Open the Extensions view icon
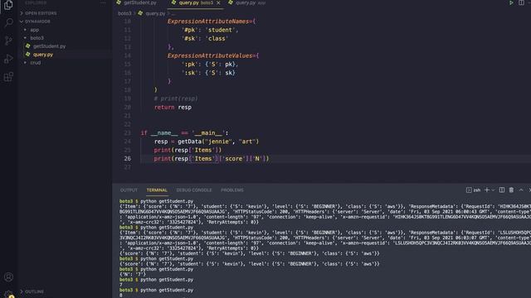Image resolution: width=531 pixels, height=298 pixels. pos(8,77)
